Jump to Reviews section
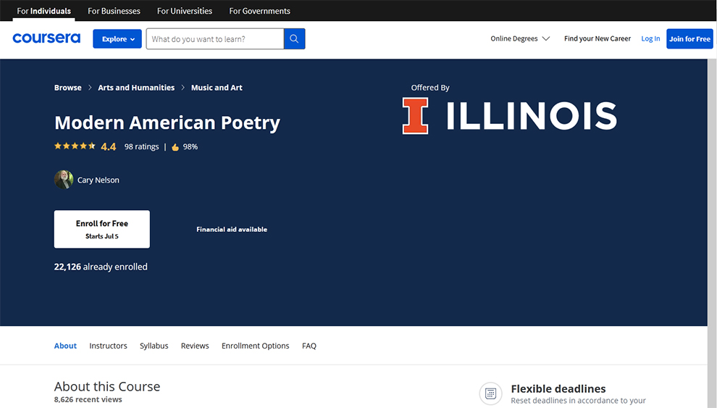Viewport: 717px width, 408px height. click(x=195, y=346)
